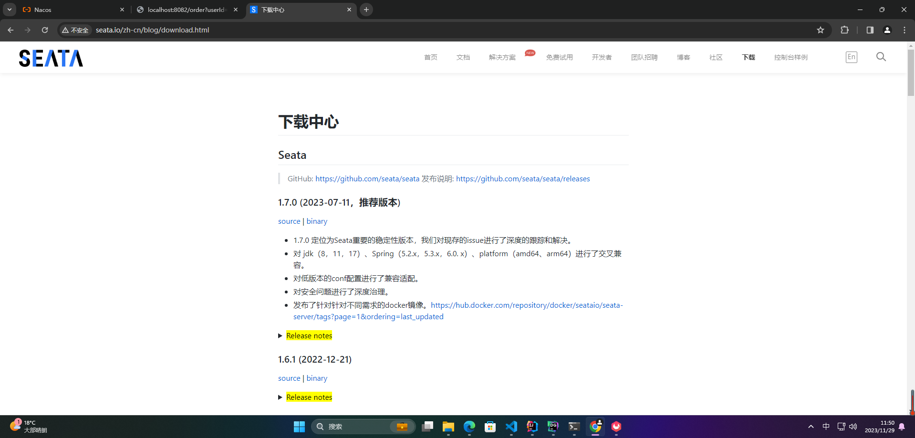Click the page vertical scrollbar thumb
The width and height of the screenshot is (915, 438).
(x=911, y=73)
